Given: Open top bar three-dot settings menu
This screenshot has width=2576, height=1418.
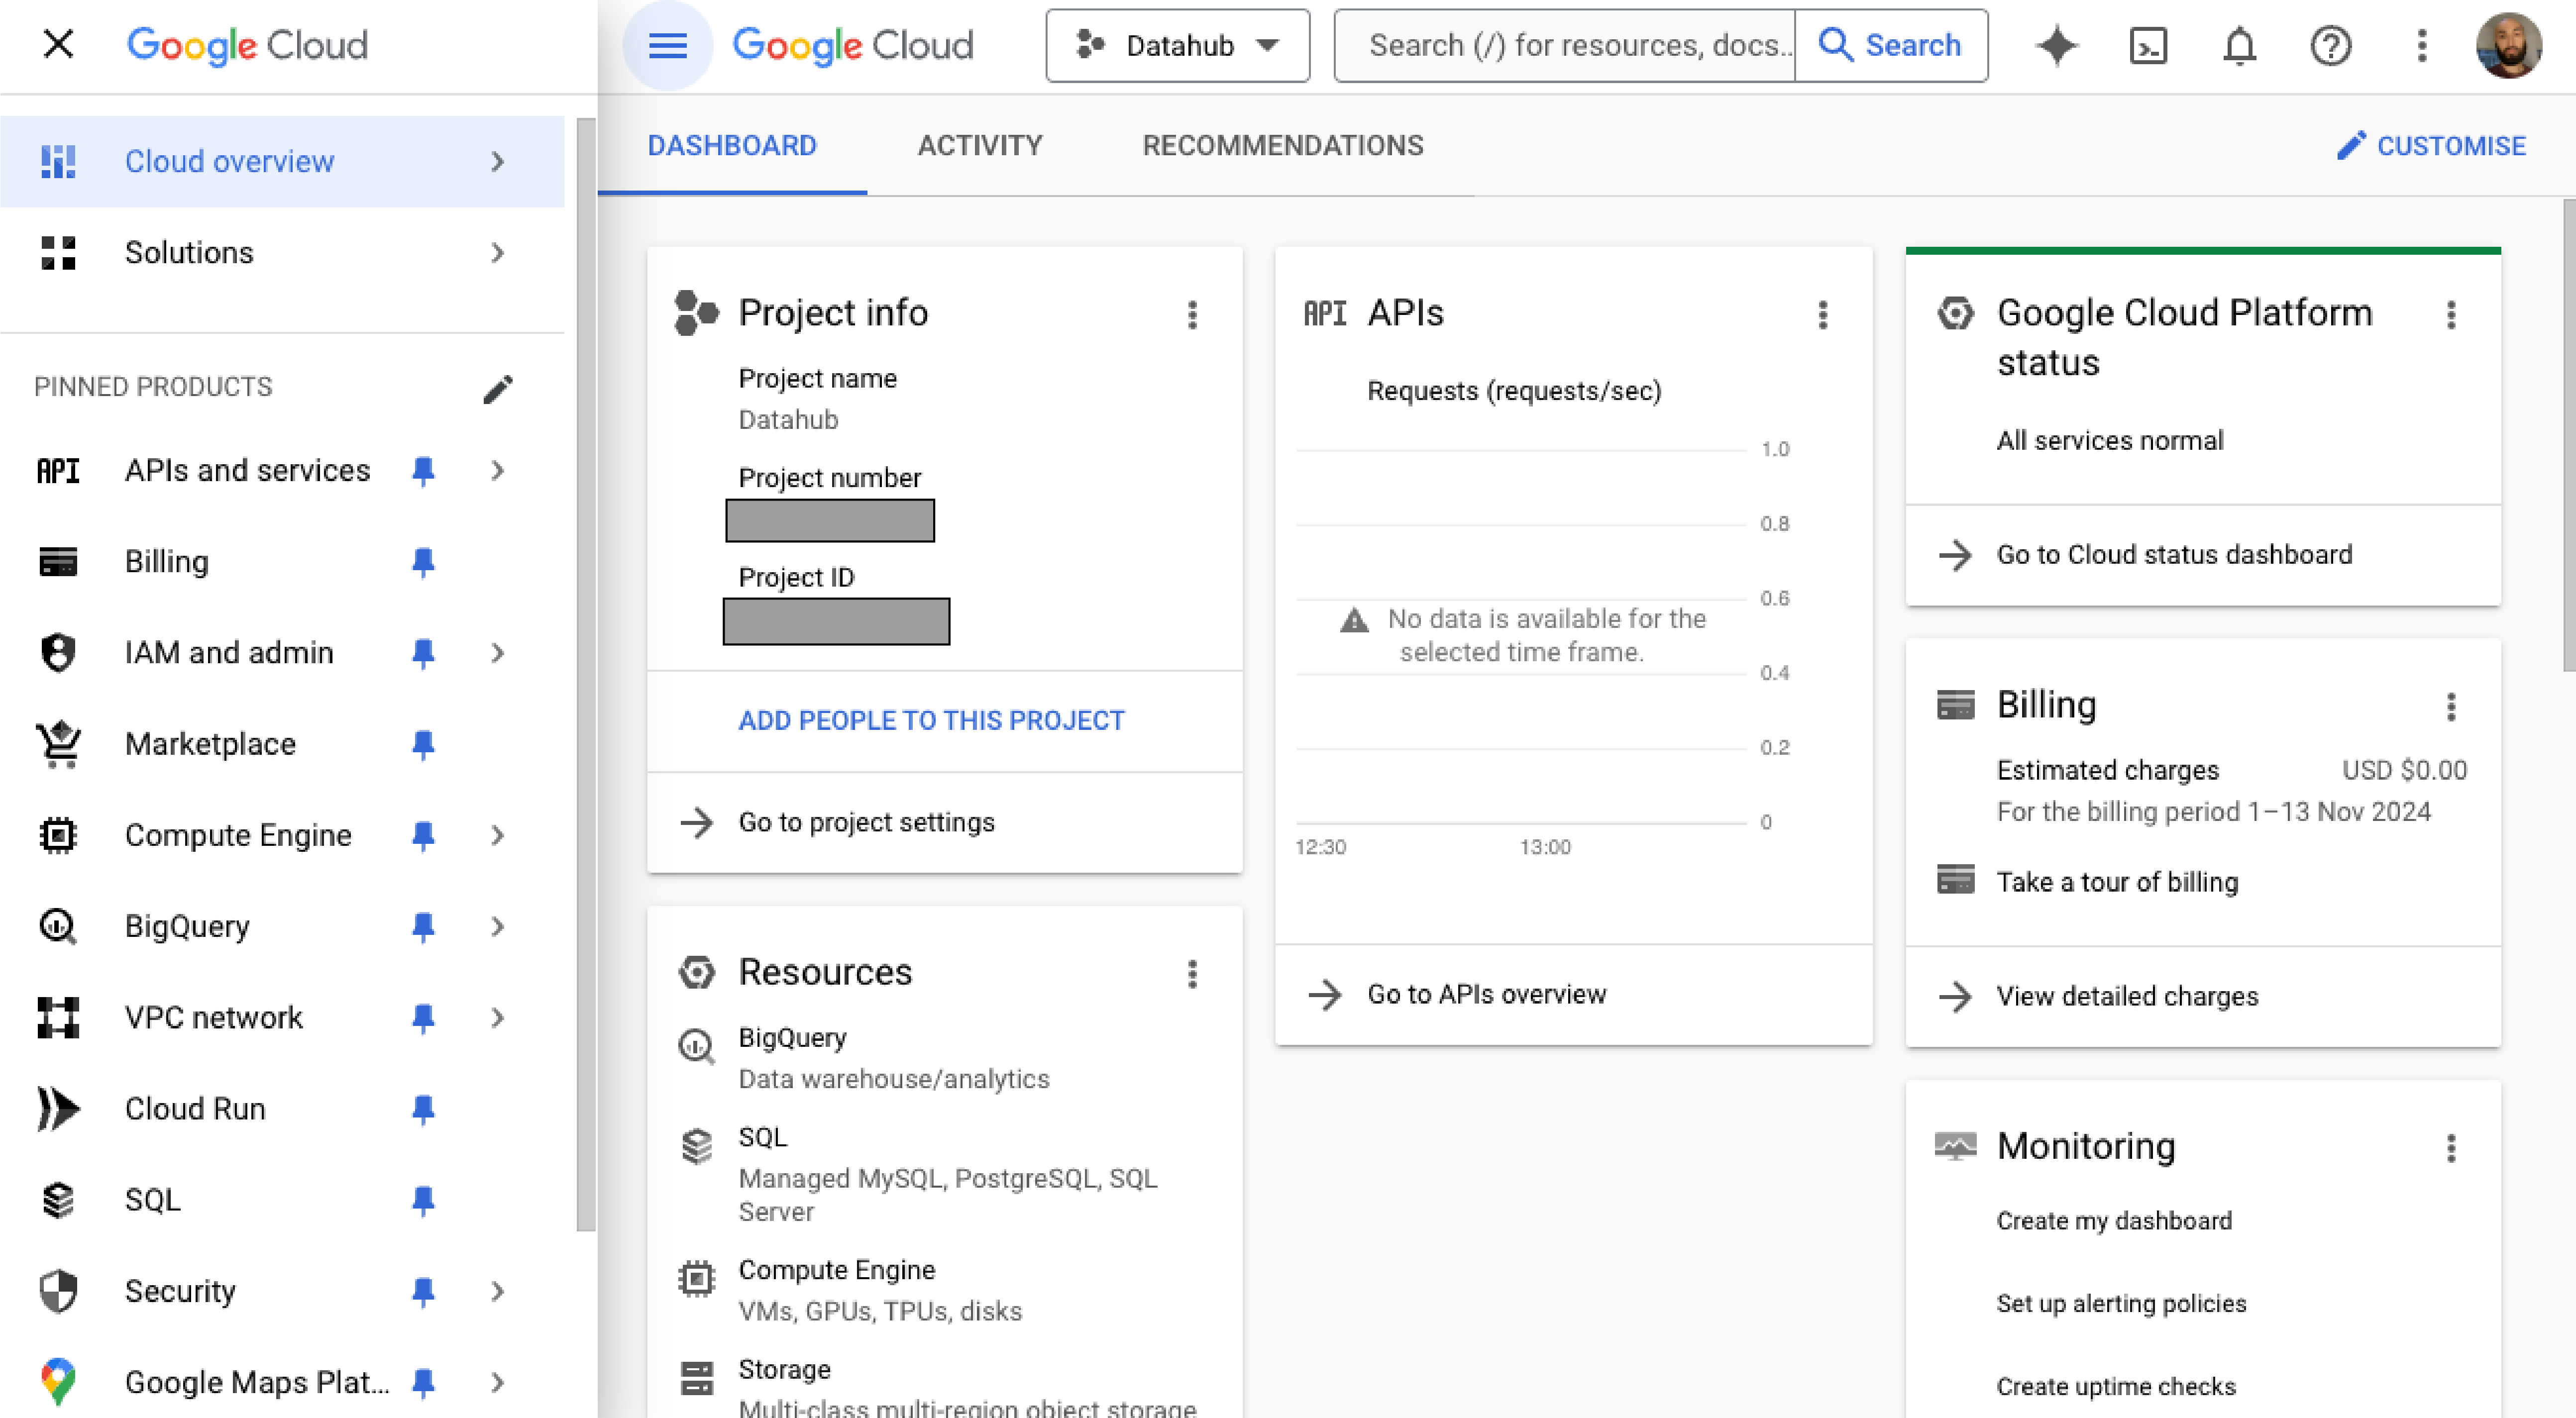Looking at the screenshot, I should click(2421, 46).
